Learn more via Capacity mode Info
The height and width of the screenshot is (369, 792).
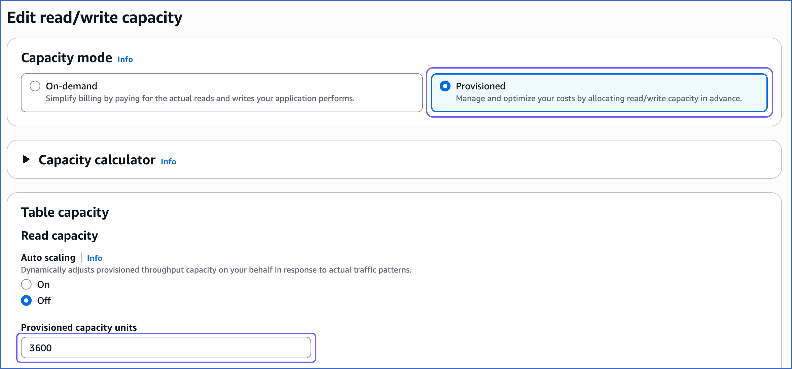[x=124, y=59]
